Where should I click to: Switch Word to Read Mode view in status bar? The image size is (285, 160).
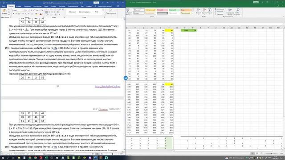coord(93,154)
